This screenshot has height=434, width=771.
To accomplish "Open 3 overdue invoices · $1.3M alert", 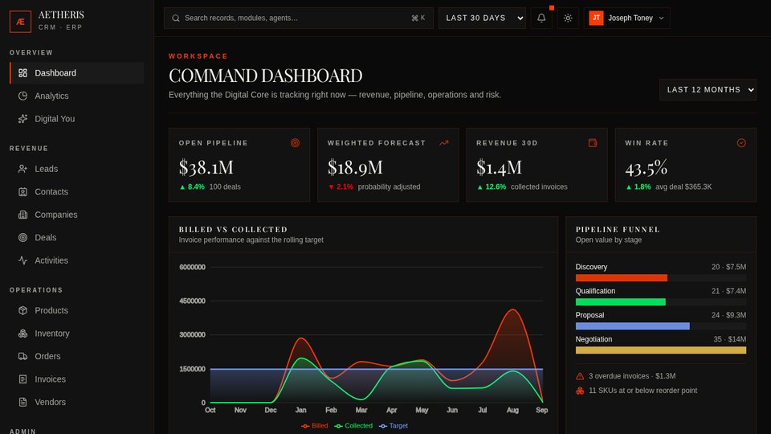I will pos(632,376).
